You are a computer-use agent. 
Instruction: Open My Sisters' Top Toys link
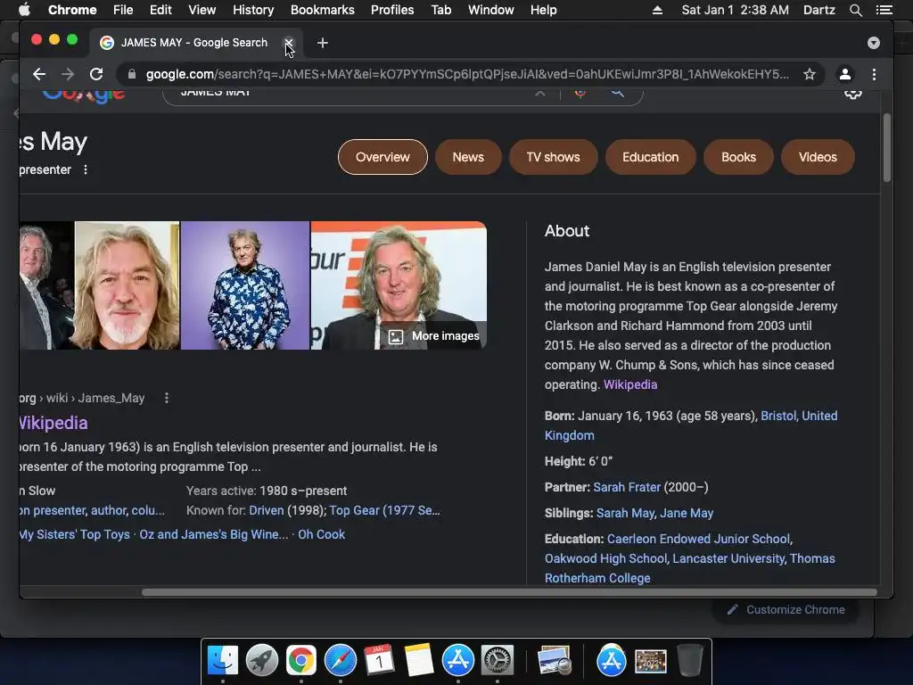(x=75, y=534)
